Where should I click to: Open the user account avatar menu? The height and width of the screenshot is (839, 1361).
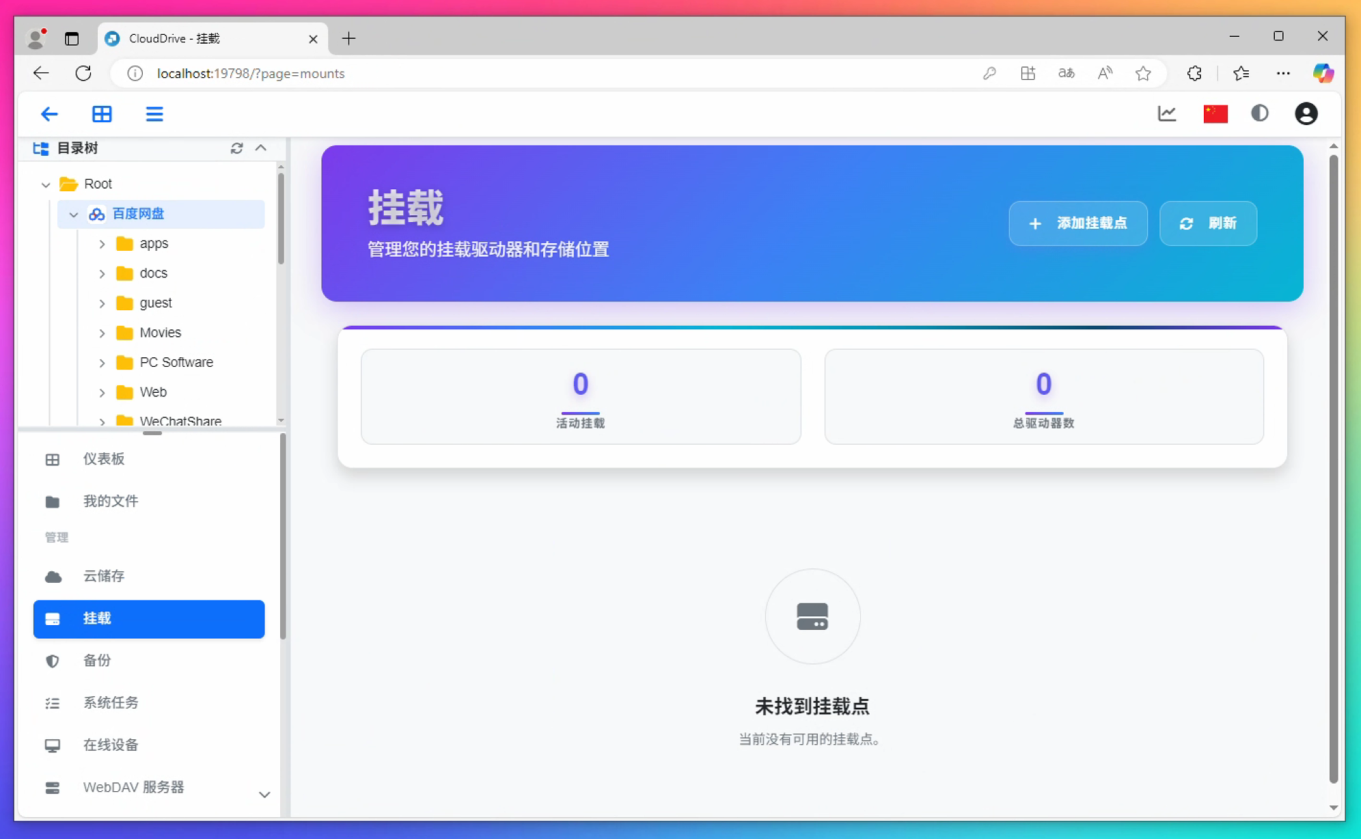coord(1306,113)
